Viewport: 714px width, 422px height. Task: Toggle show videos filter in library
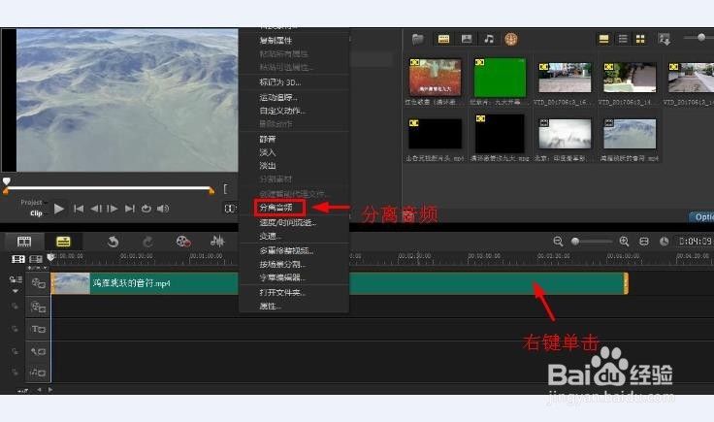pyautogui.click(x=443, y=39)
